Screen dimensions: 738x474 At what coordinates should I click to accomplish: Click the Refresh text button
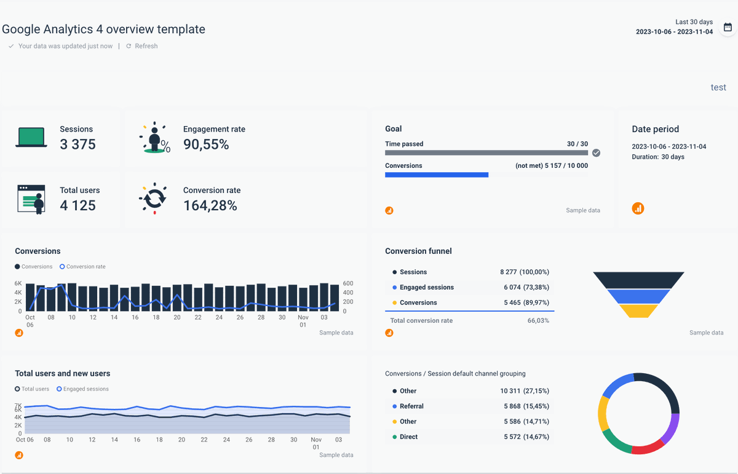[146, 46]
